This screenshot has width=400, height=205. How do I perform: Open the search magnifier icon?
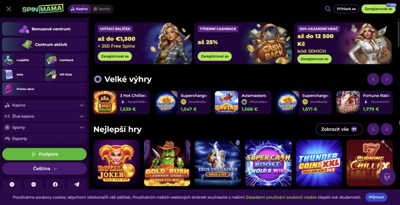(328, 9)
